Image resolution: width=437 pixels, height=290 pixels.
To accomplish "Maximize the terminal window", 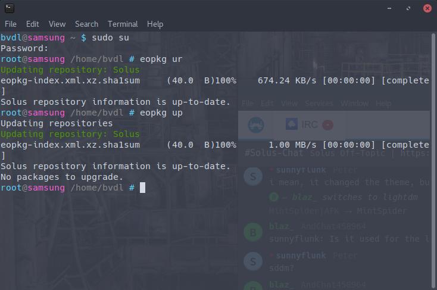I will tap(408, 8).
